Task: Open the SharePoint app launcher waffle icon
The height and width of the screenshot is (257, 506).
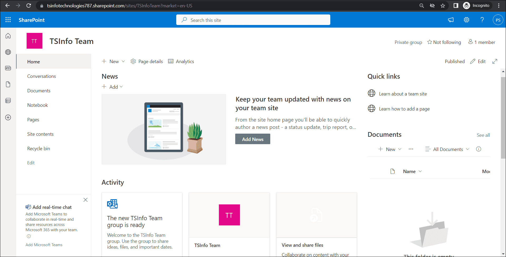Action: 8,19
